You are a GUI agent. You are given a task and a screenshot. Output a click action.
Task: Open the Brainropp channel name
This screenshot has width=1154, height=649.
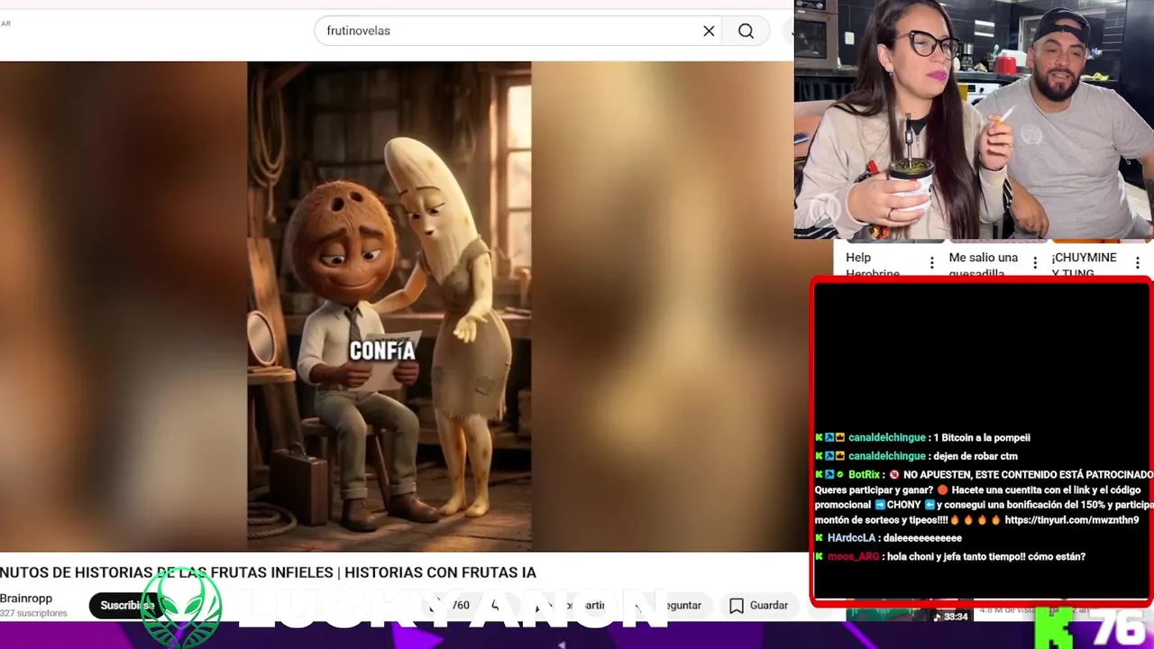[26, 599]
